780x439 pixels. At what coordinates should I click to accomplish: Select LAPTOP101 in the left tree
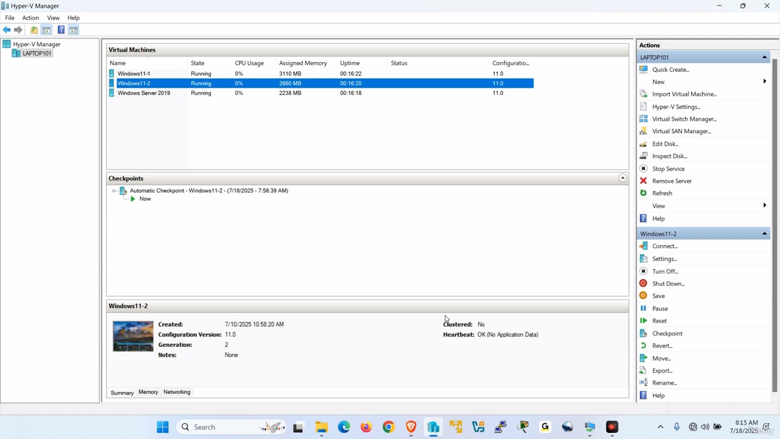point(37,54)
